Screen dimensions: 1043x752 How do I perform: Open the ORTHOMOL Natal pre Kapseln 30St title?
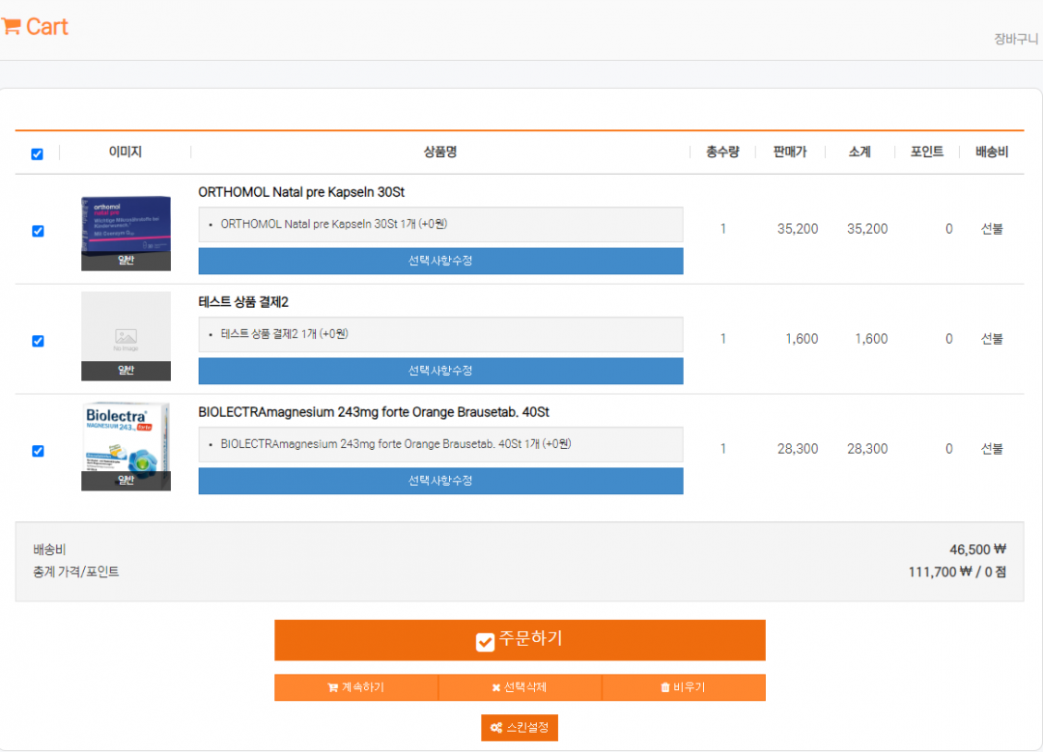coord(301,192)
